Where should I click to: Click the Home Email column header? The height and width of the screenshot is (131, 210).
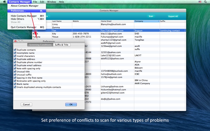117,21
